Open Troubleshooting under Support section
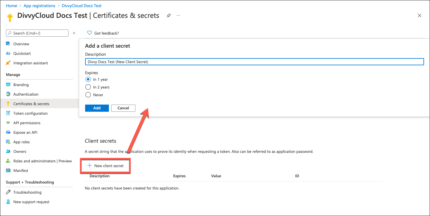This screenshot has height=216, width=430. (27, 192)
